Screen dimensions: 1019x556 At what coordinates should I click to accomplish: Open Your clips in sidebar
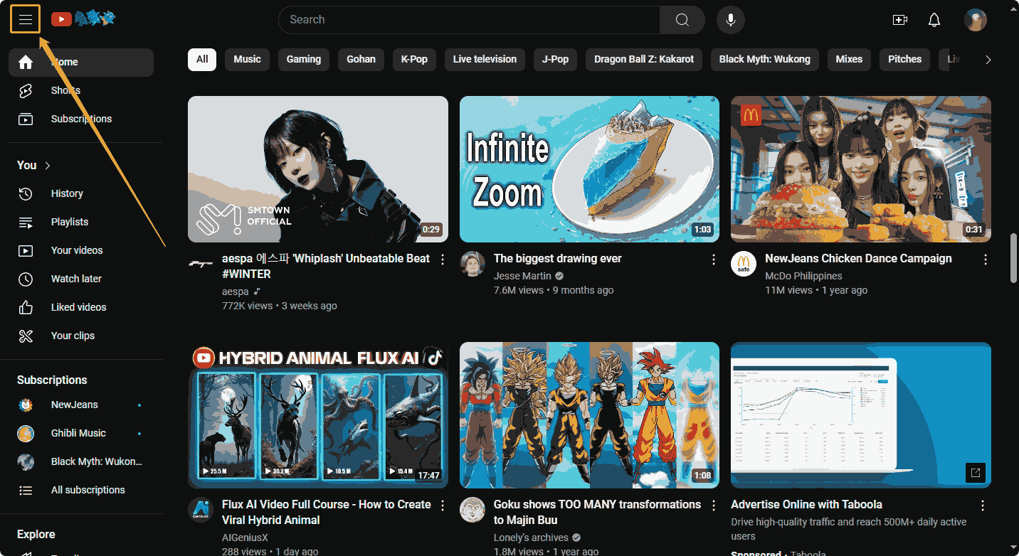tap(81, 336)
